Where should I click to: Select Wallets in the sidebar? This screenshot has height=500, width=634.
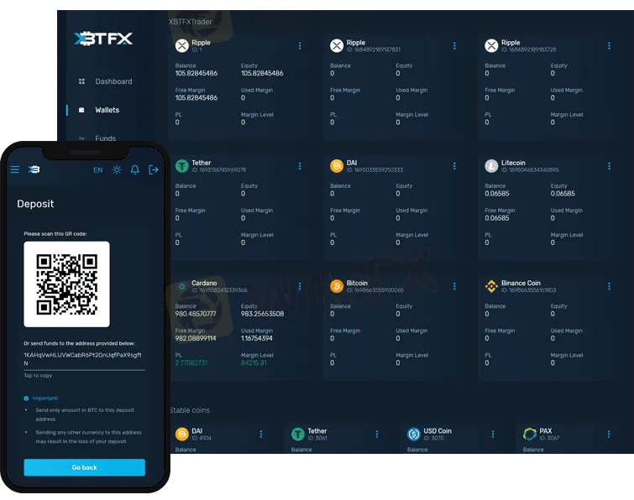point(107,110)
